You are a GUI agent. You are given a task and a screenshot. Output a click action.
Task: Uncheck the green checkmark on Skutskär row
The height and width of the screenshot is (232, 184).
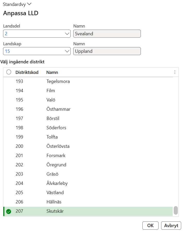tap(9, 211)
